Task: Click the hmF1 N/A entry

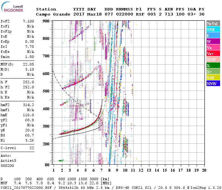Action: tap(17, 110)
